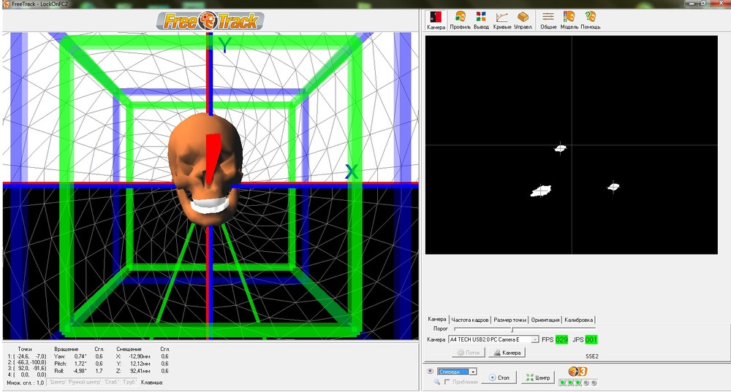This screenshot has width=731, height=392.
Task: Click the FreeTrack logo banner
Action: tap(211, 21)
